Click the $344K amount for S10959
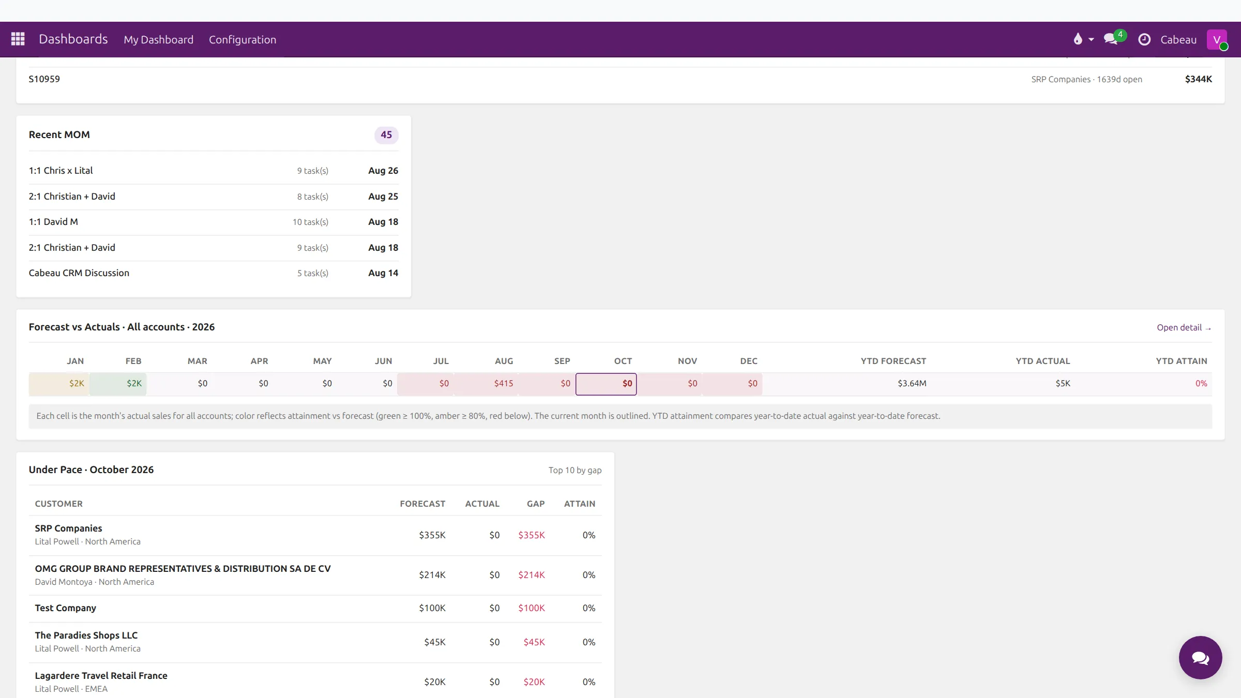 pyautogui.click(x=1199, y=79)
